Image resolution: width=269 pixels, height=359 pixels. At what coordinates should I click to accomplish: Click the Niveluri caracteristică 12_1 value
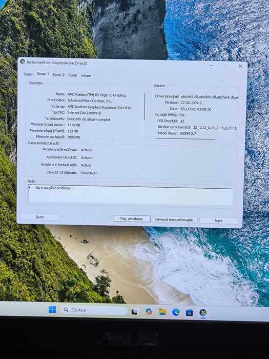(x=215, y=128)
